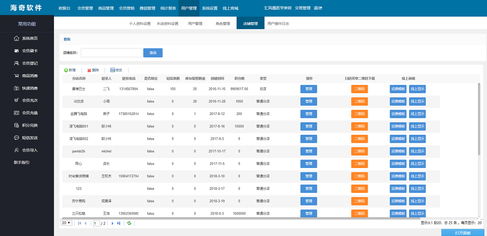The width and height of the screenshot is (487, 236).
Task: Open 微信管理 top menu
Action: click(x=147, y=8)
